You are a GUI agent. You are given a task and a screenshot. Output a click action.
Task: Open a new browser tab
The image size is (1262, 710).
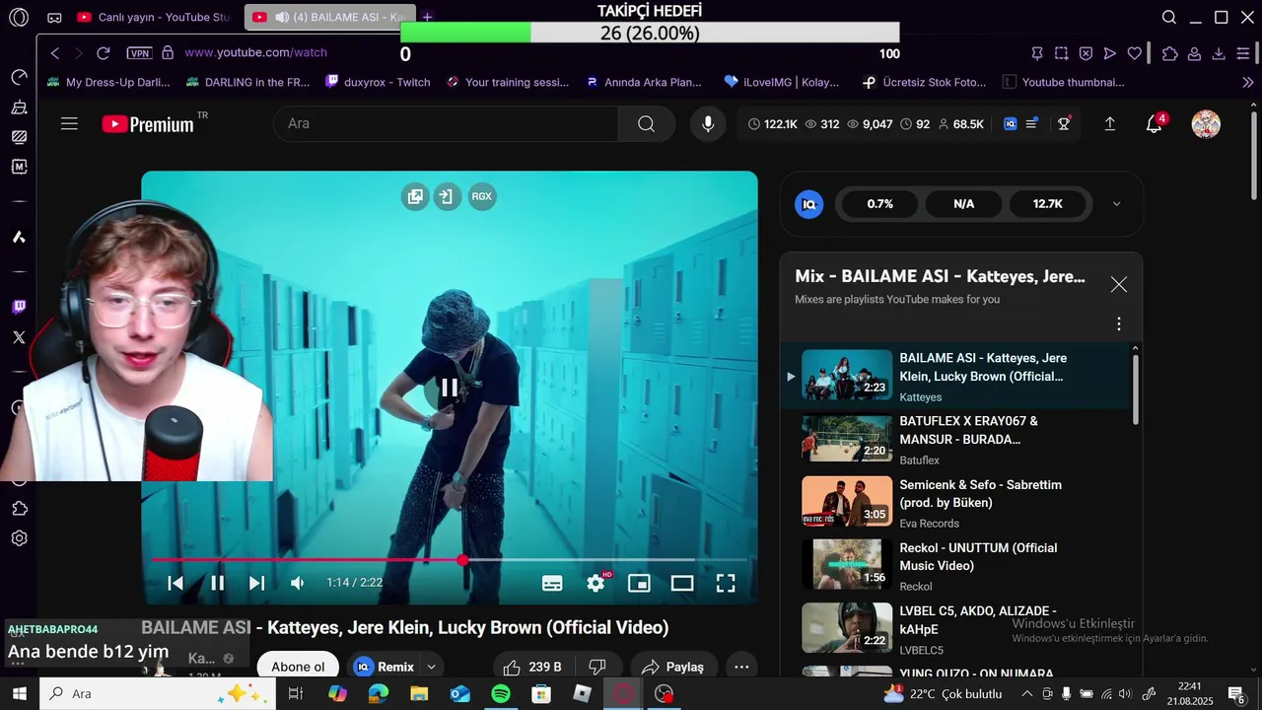427,17
